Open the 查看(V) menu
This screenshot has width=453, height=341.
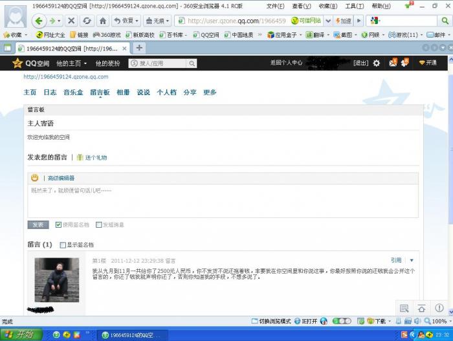[x=302, y=6]
